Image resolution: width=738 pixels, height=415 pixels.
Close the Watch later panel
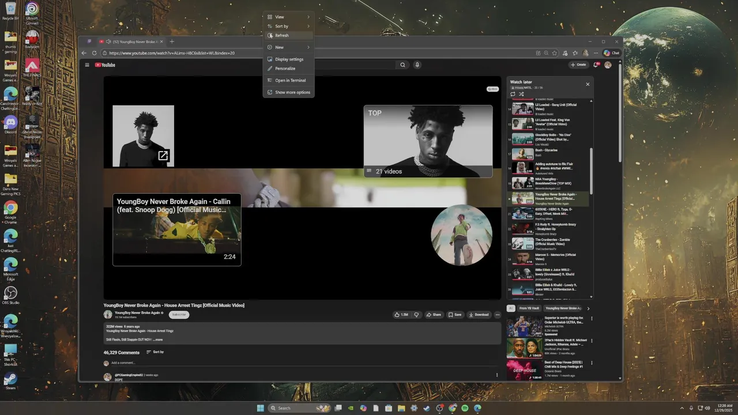[x=588, y=84]
